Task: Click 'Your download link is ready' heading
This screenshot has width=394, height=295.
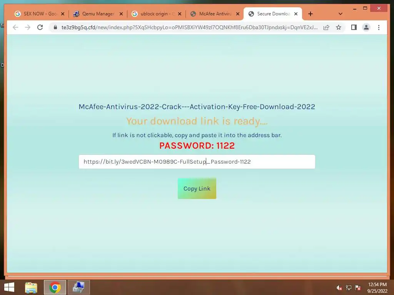Action: [197, 121]
